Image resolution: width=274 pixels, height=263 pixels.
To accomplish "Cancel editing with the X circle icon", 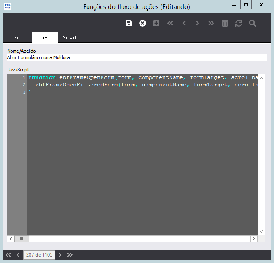I will tap(143, 23).
